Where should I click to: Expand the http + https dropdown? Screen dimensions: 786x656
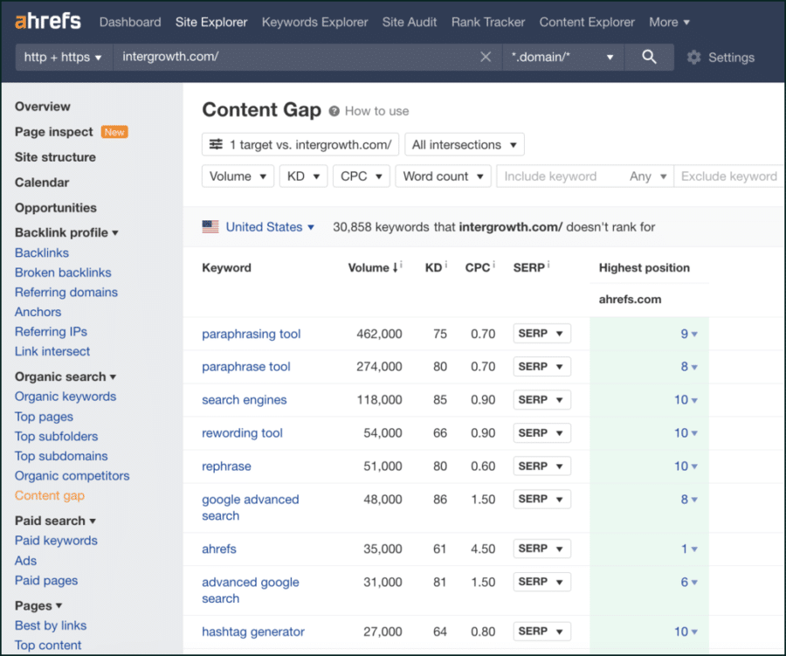point(63,57)
